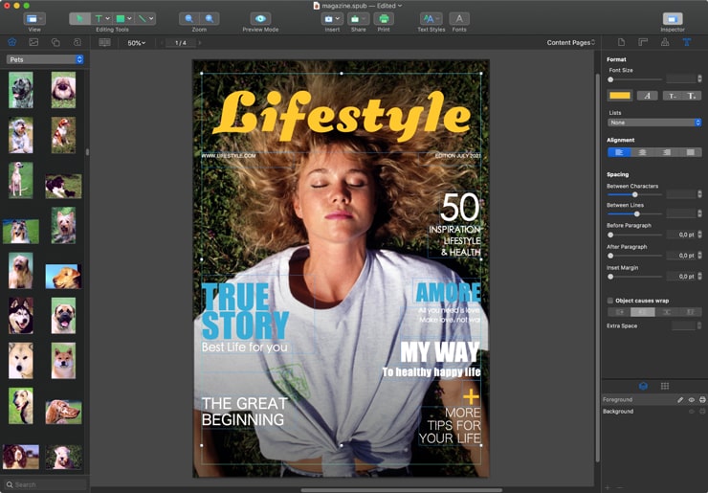Viewport: 708px width, 493px height.
Task: Go to the previous page arrow
Action: click(162, 43)
